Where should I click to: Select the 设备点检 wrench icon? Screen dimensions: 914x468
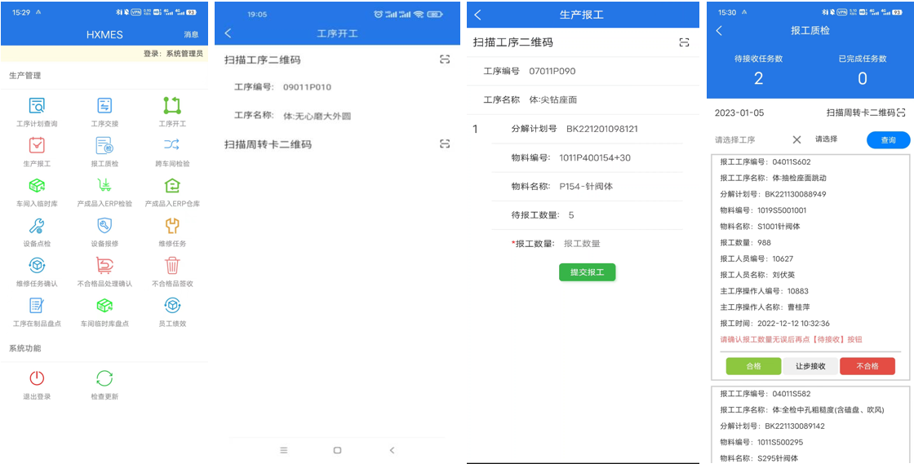point(37,226)
